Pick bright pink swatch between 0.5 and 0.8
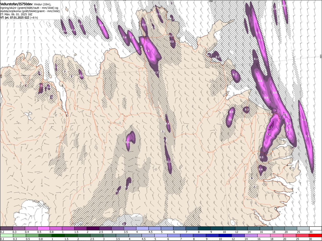The width and height of the screenshot is (322, 241). coord(43,228)
